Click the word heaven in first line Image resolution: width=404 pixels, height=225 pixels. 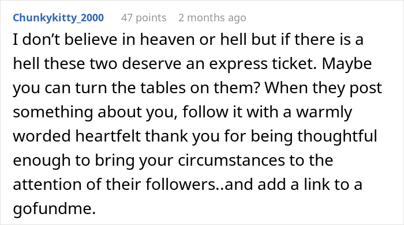(167, 40)
